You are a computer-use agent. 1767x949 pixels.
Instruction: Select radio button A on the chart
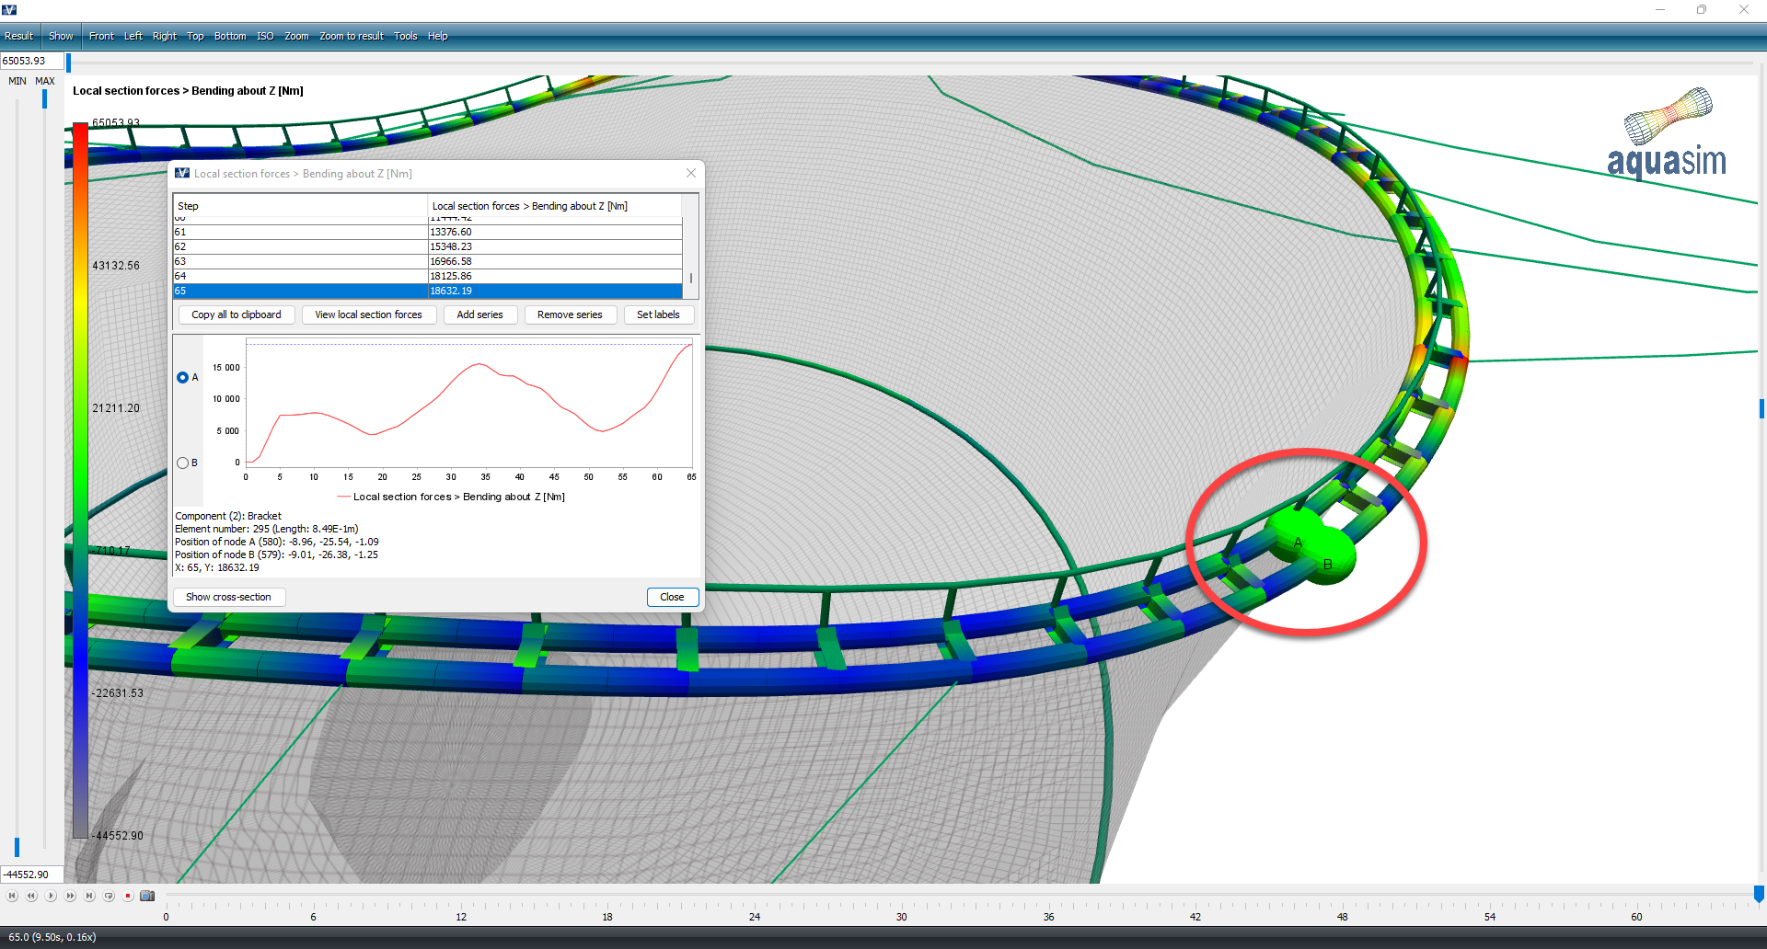(182, 378)
